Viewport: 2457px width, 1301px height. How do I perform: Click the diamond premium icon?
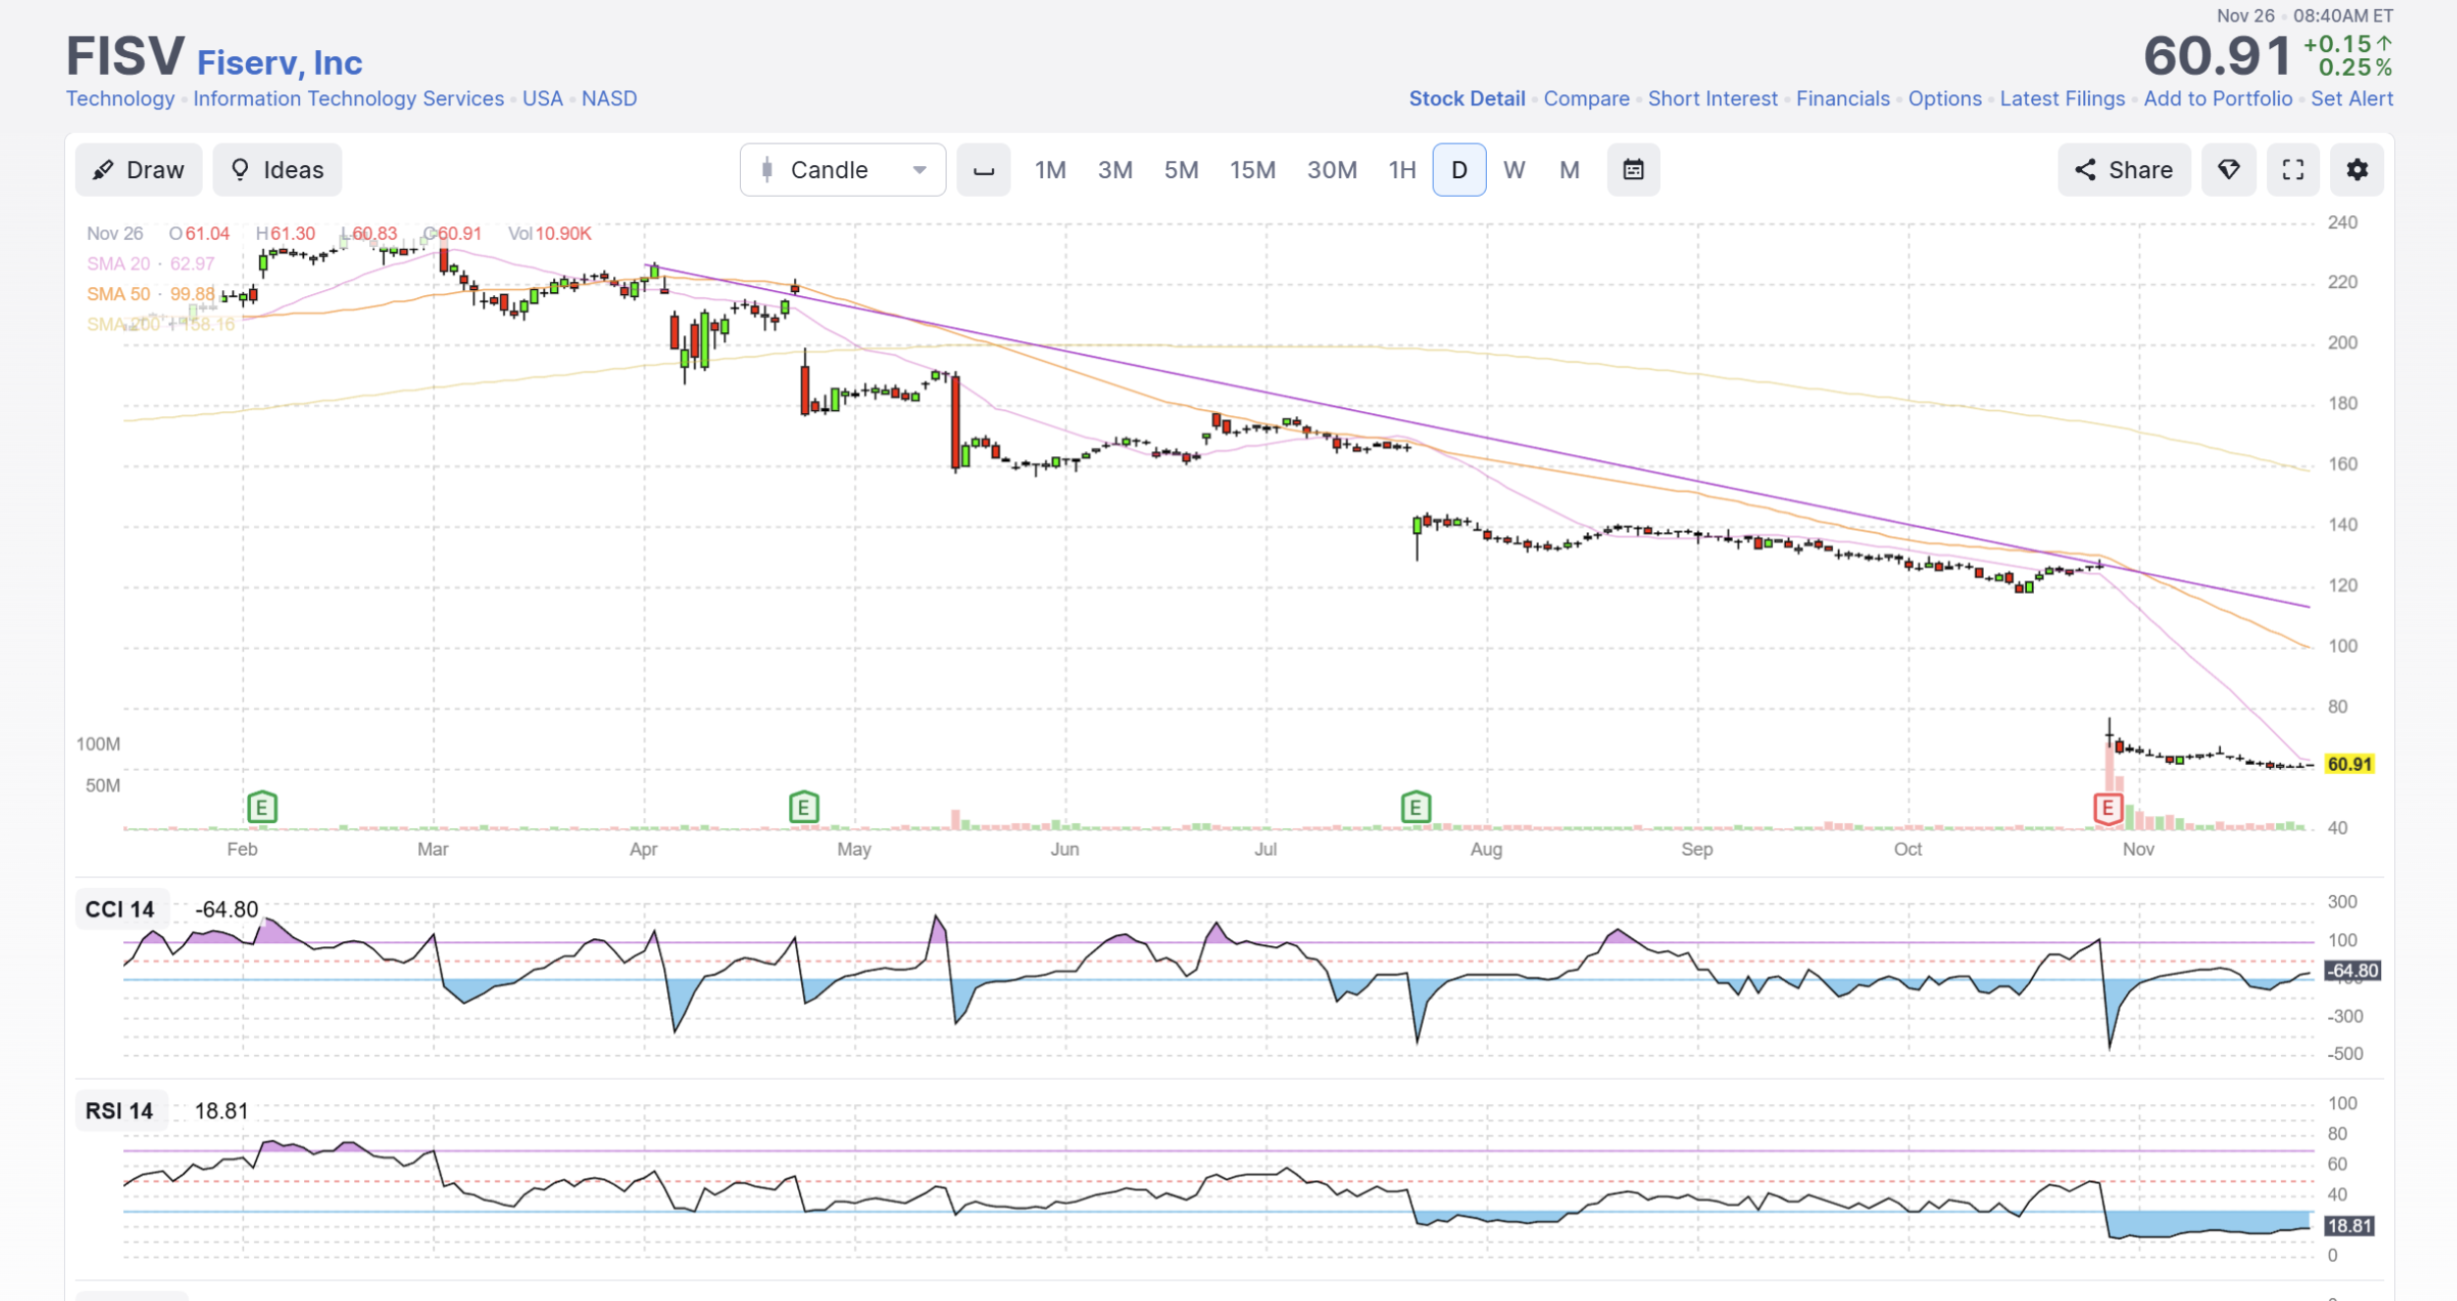[2228, 170]
